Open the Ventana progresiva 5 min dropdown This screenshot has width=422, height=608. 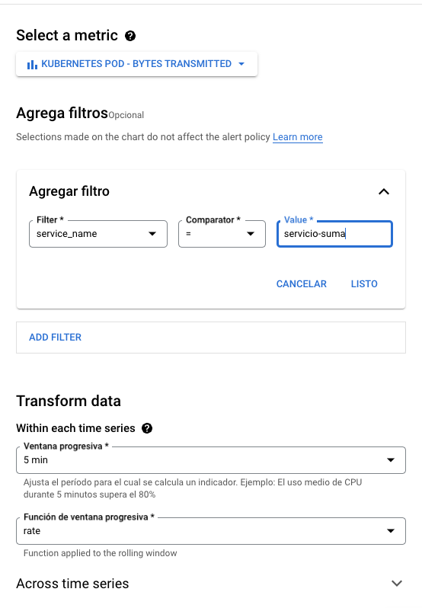pyautogui.click(x=211, y=460)
